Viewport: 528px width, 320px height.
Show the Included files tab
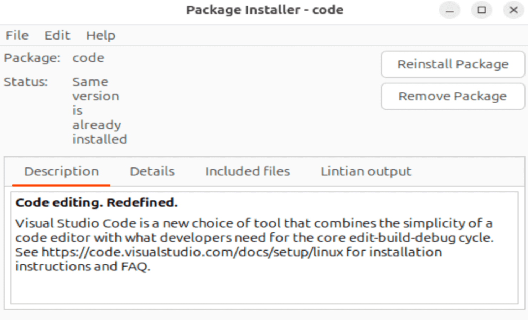click(x=248, y=171)
